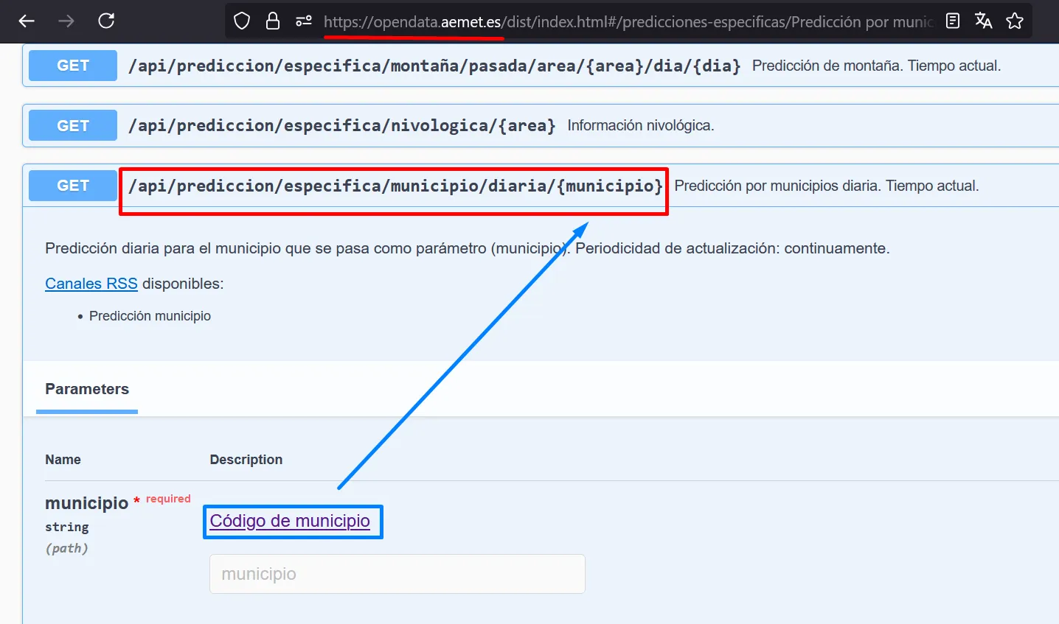This screenshot has height=624, width=1059.
Task: Click the municipio/diaria/{municipio} endpoint path
Action: point(395,186)
